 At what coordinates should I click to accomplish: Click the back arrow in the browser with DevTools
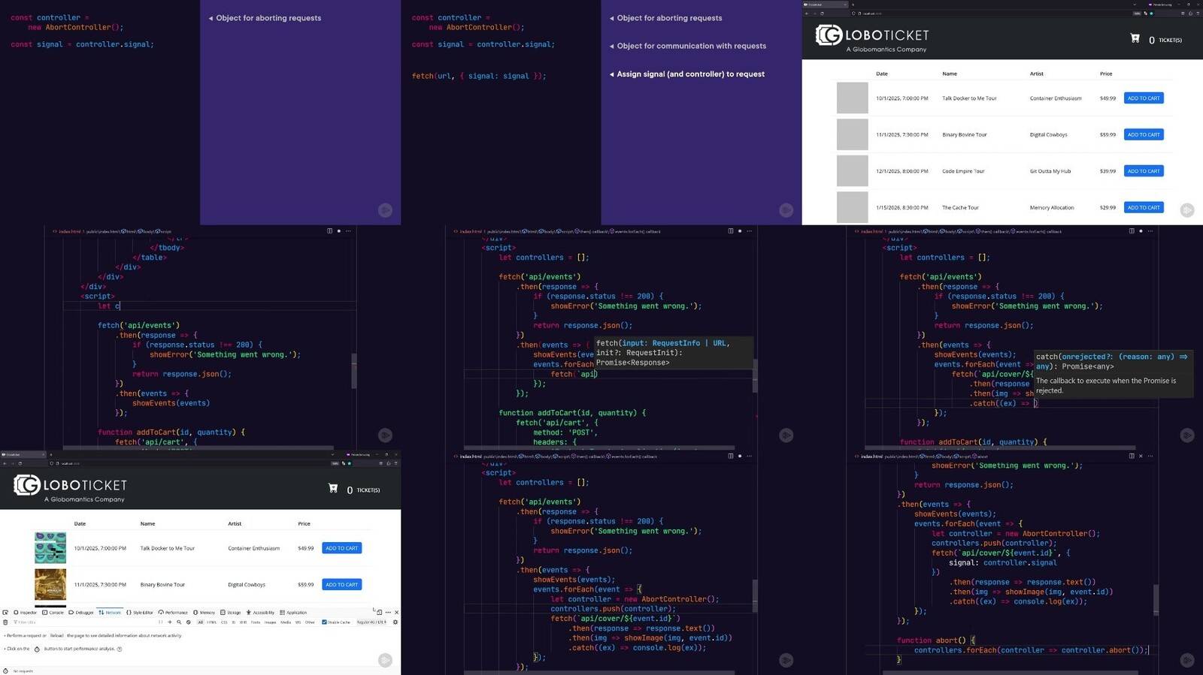click(5, 463)
